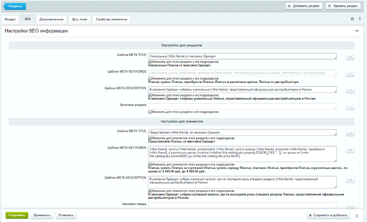Click preview text 'Уникальные Платья от магазина Одежда+'
The width and height of the screenshot is (367, 222).
179,66
